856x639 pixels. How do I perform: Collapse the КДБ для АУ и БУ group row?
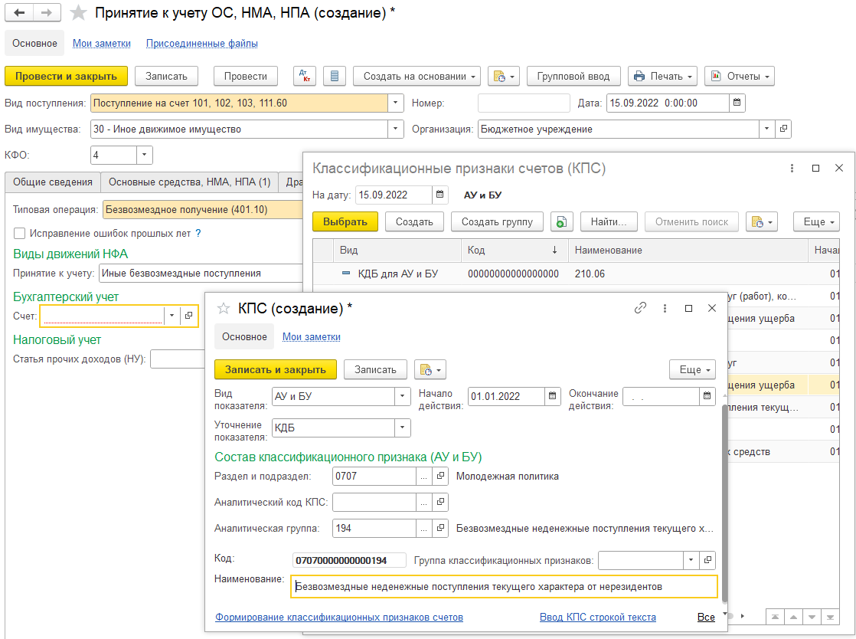point(345,273)
